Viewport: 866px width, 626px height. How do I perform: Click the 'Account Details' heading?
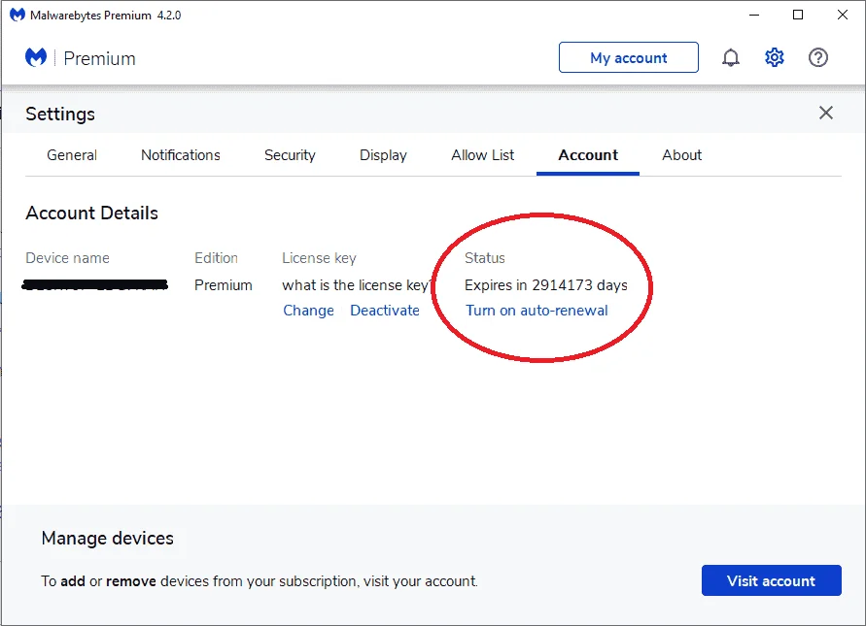click(91, 213)
